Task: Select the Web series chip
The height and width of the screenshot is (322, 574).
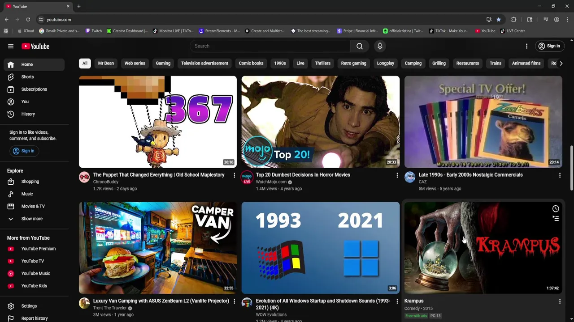Action: point(135,63)
